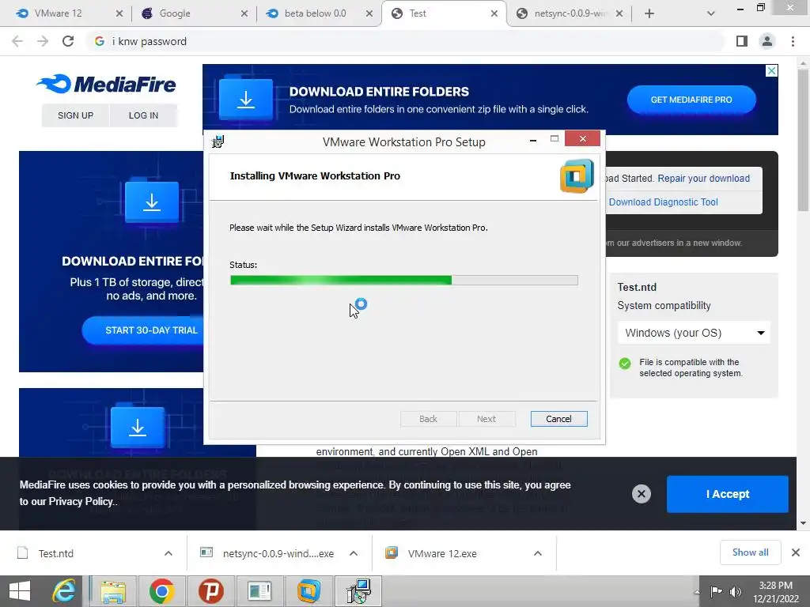The height and width of the screenshot is (607, 810).
Task: Click Show all downloads
Action: click(x=750, y=552)
